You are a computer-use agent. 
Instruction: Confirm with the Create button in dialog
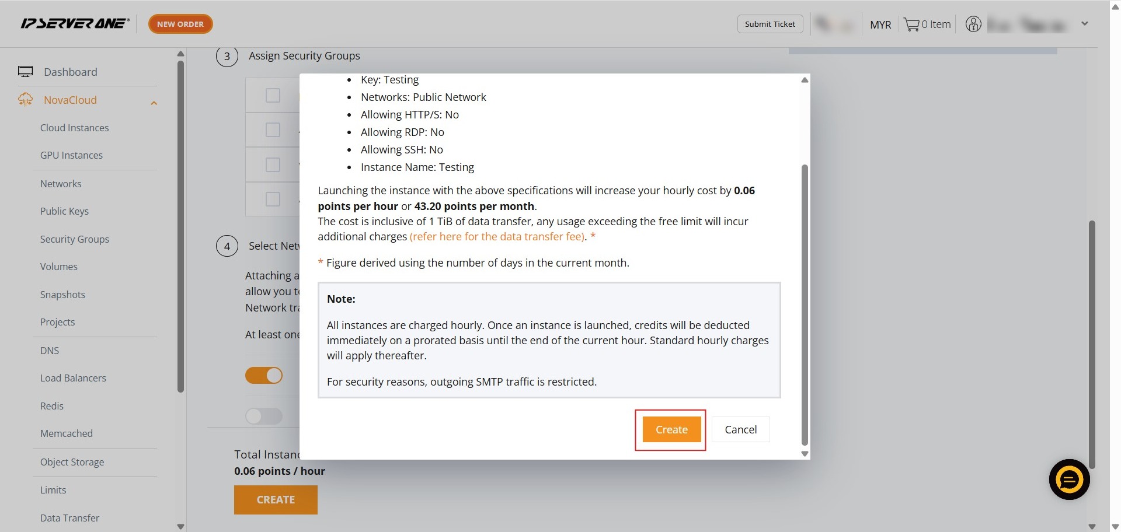click(x=671, y=430)
